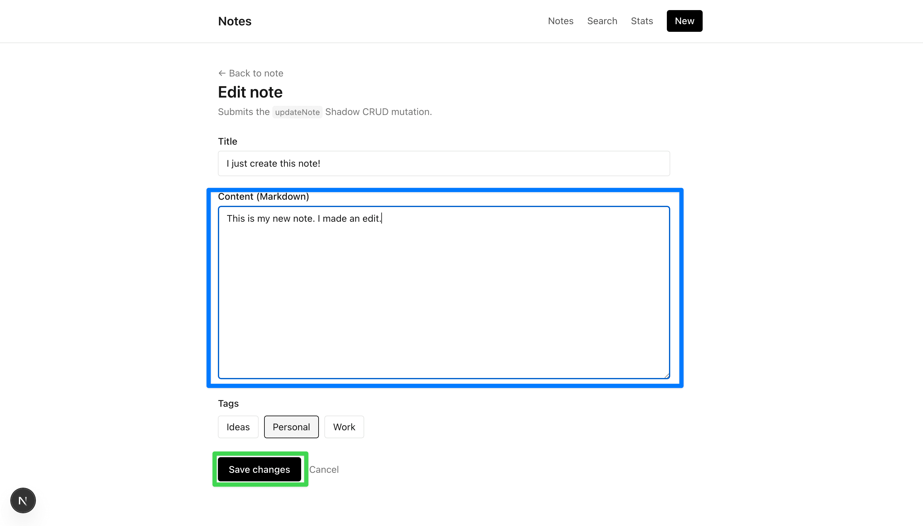This screenshot has width=923, height=526.
Task: Open the Notes nav menu item
Action: [x=560, y=21]
